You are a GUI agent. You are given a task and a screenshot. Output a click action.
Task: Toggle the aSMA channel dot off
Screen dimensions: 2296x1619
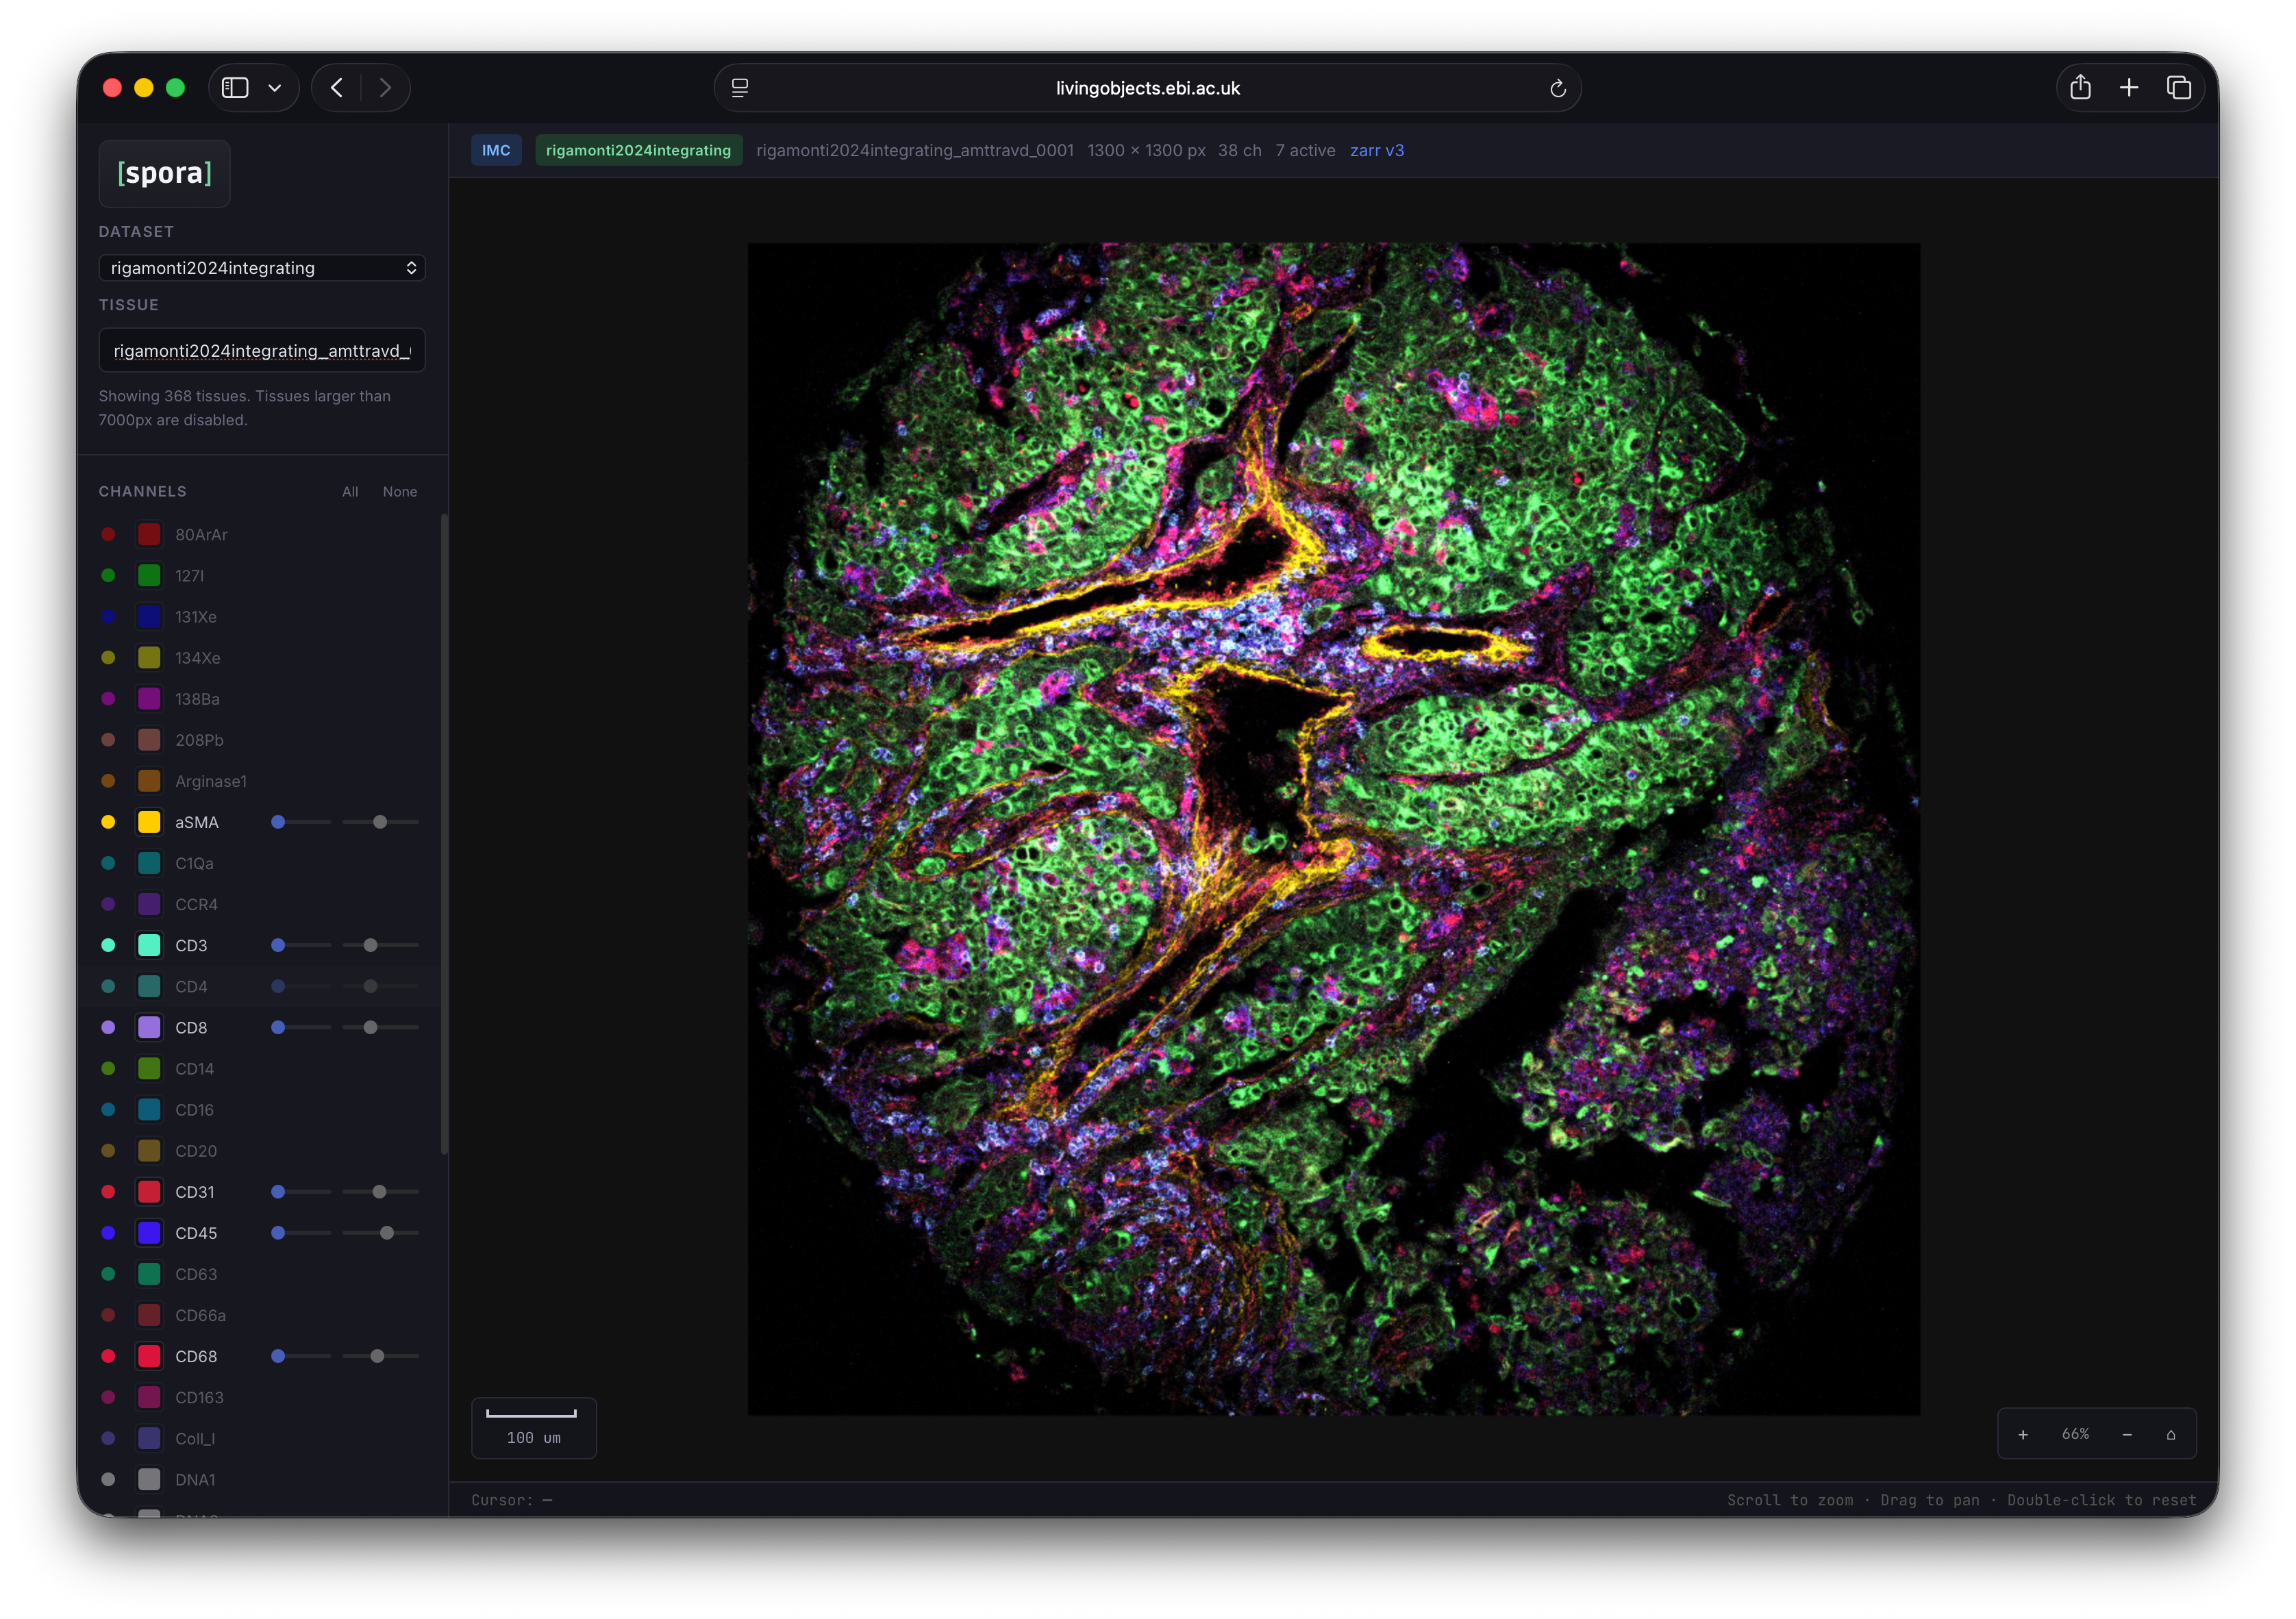108,822
